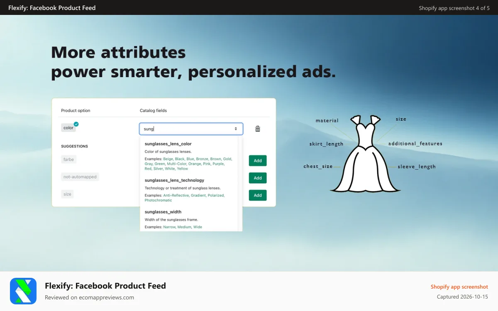
Task: Click the farbe suggestion tag
Action: (x=68, y=159)
